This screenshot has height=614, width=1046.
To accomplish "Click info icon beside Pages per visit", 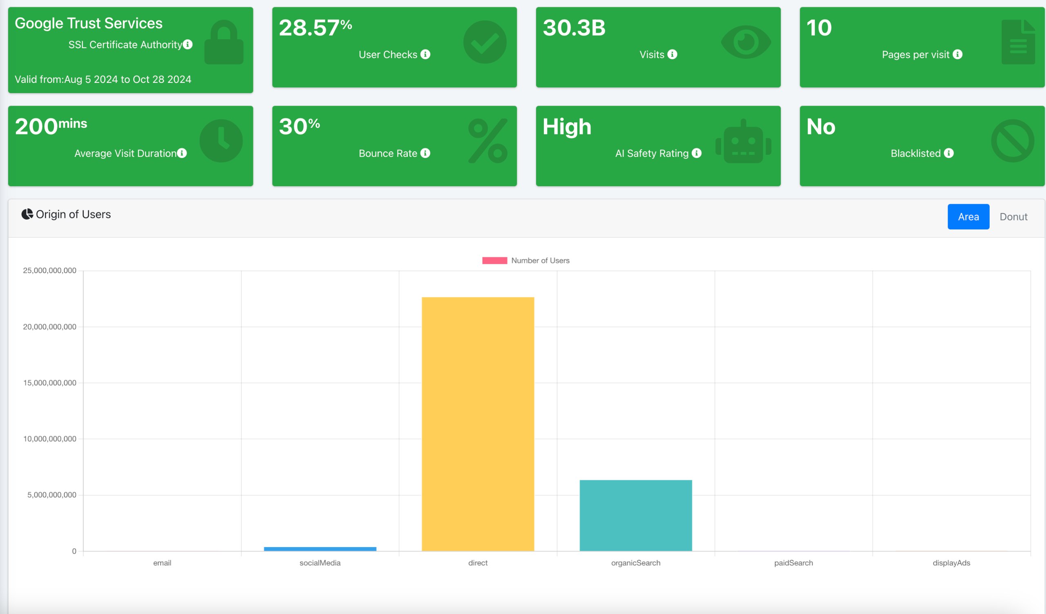I will (957, 54).
